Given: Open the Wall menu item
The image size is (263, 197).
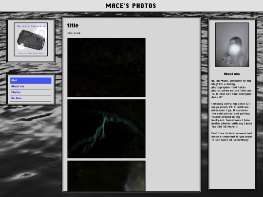Looking at the screenshot, I should [31, 80].
